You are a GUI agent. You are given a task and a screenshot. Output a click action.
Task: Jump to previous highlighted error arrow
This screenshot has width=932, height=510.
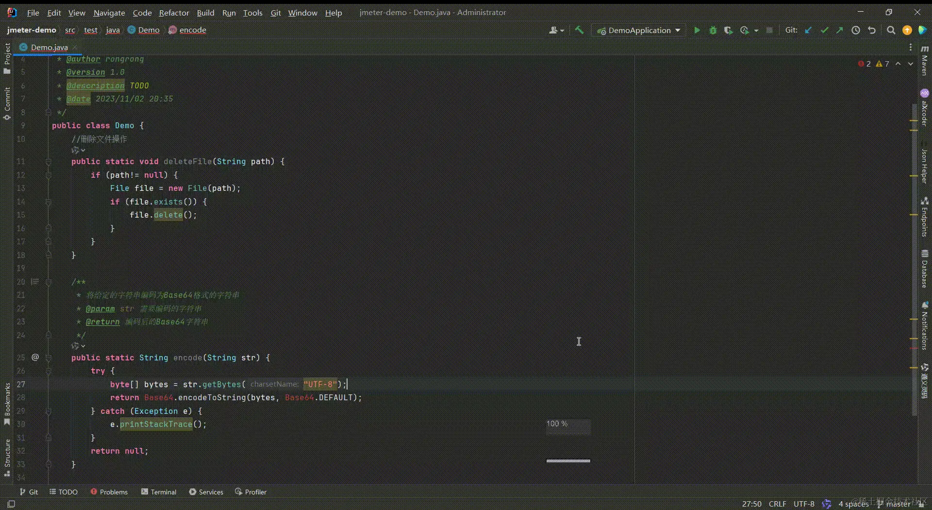pyautogui.click(x=899, y=64)
